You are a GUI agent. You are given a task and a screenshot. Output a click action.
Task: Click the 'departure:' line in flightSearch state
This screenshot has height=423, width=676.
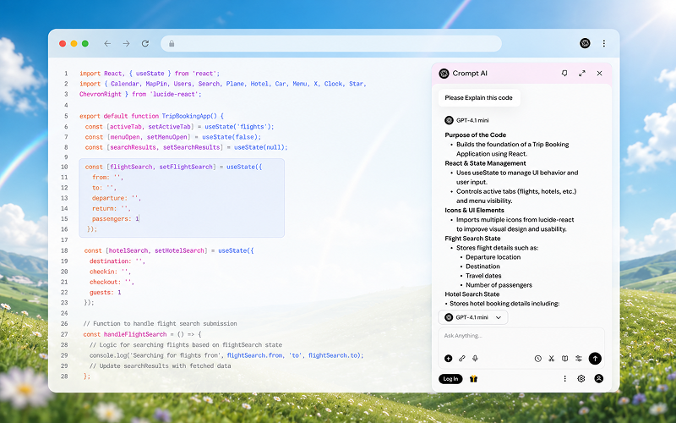(117, 198)
